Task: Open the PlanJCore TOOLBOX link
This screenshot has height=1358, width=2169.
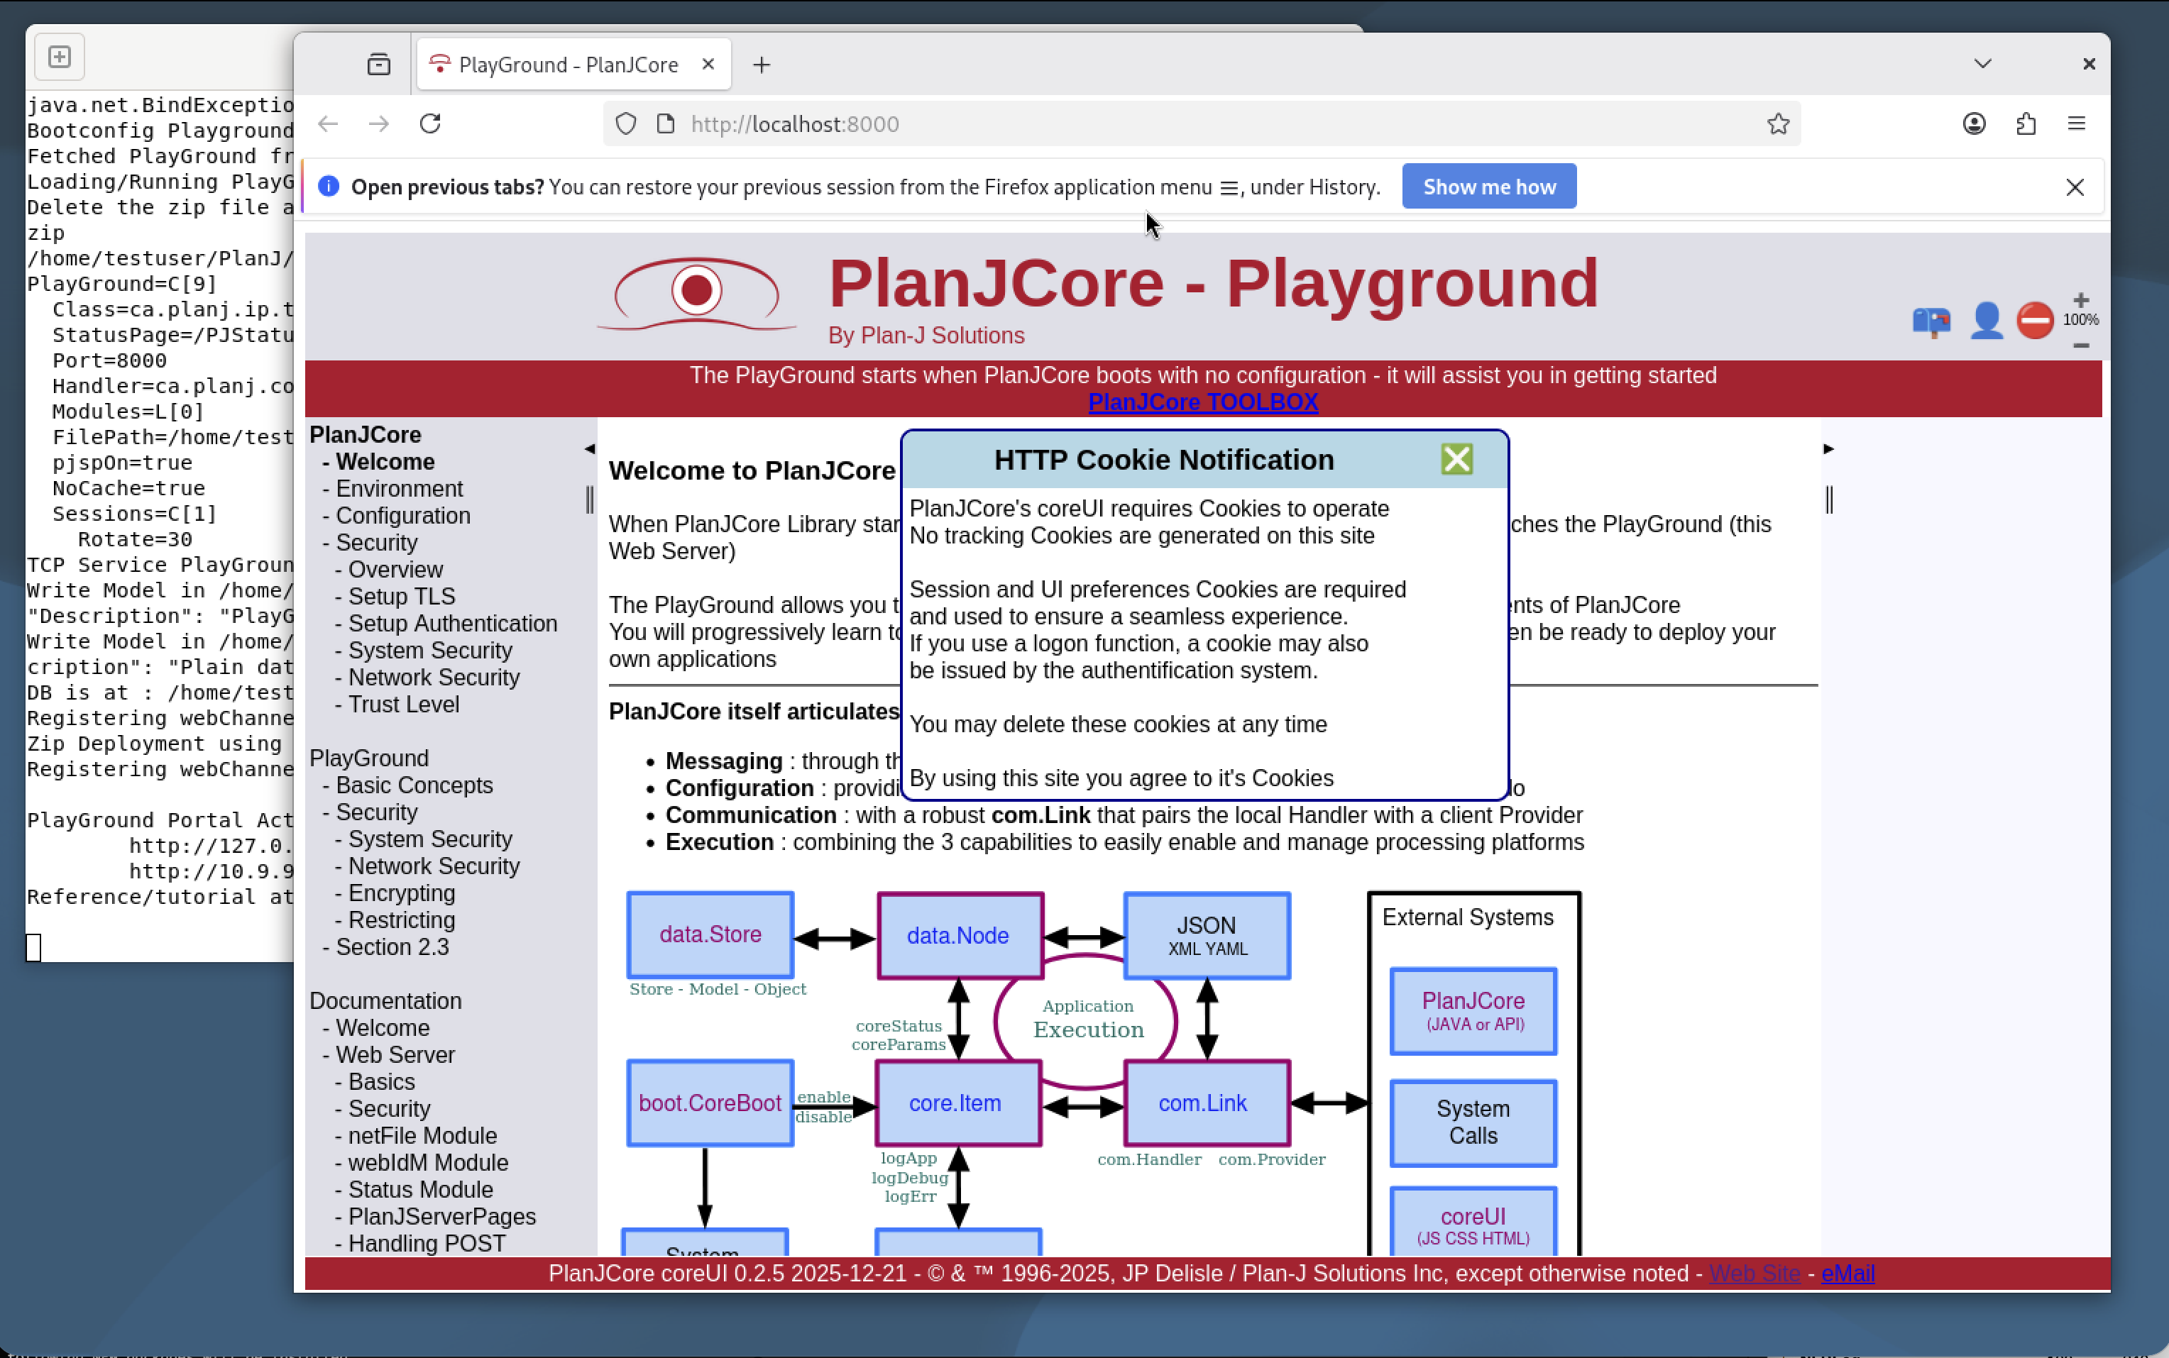Action: tap(1203, 402)
